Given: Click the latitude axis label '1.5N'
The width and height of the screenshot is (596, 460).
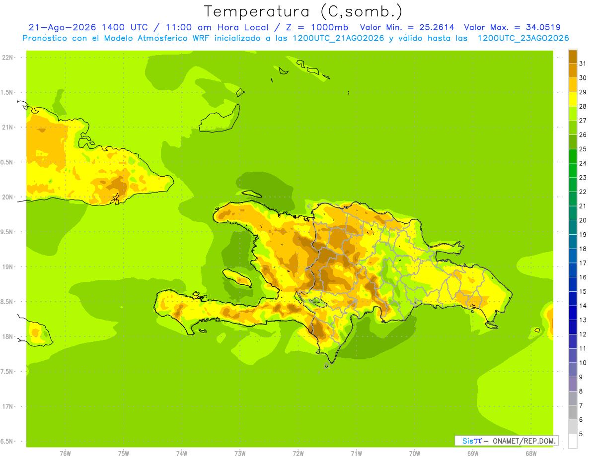Looking at the screenshot, I should 8,92.
